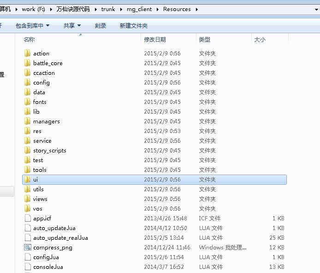Select the auto_update_real.lua file icon

[28, 238]
